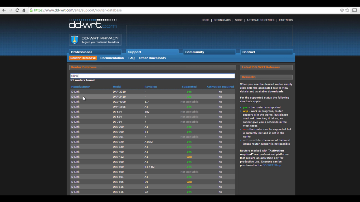Select the DAP-3410 router row
The height and width of the screenshot is (202, 360).
(x=152, y=97)
